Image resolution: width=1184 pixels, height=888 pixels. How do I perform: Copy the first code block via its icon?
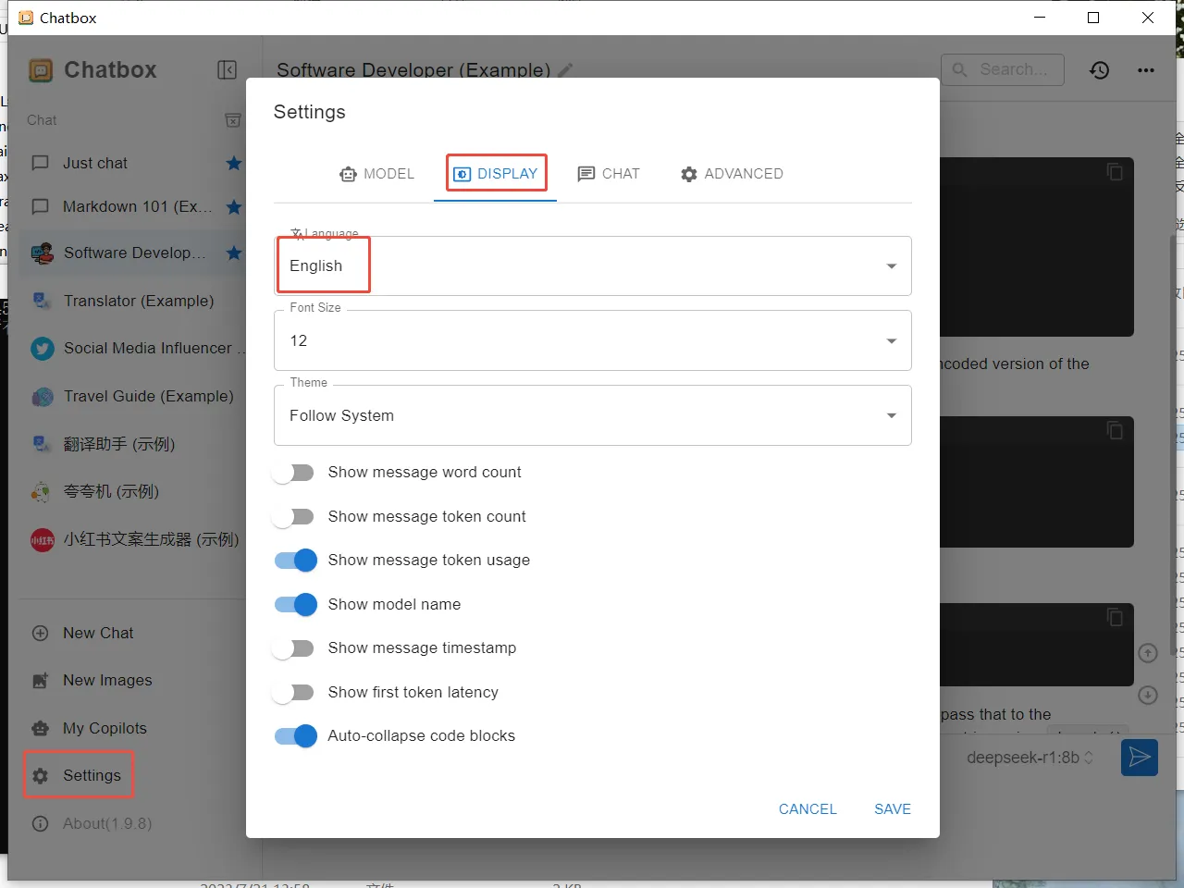(1115, 172)
